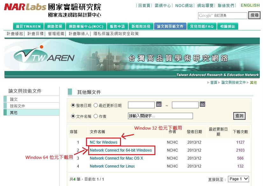This screenshot has height=186, width=263.
Task: Download Network Connect for 64-bit Windows
Action: click(x=121, y=150)
